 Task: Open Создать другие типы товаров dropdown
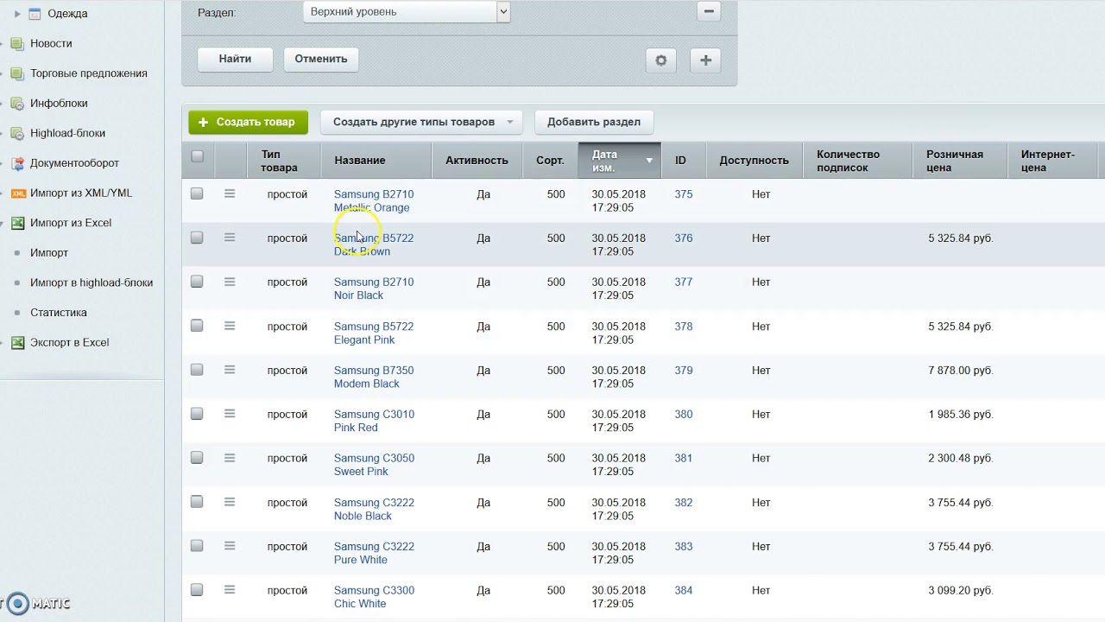point(422,122)
